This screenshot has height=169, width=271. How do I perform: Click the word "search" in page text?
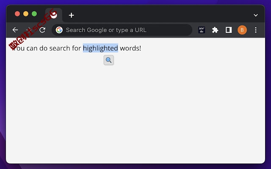(60, 48)
